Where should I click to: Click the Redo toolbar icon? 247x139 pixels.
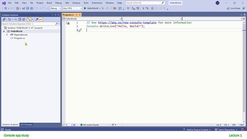click(x=44, y=8)
